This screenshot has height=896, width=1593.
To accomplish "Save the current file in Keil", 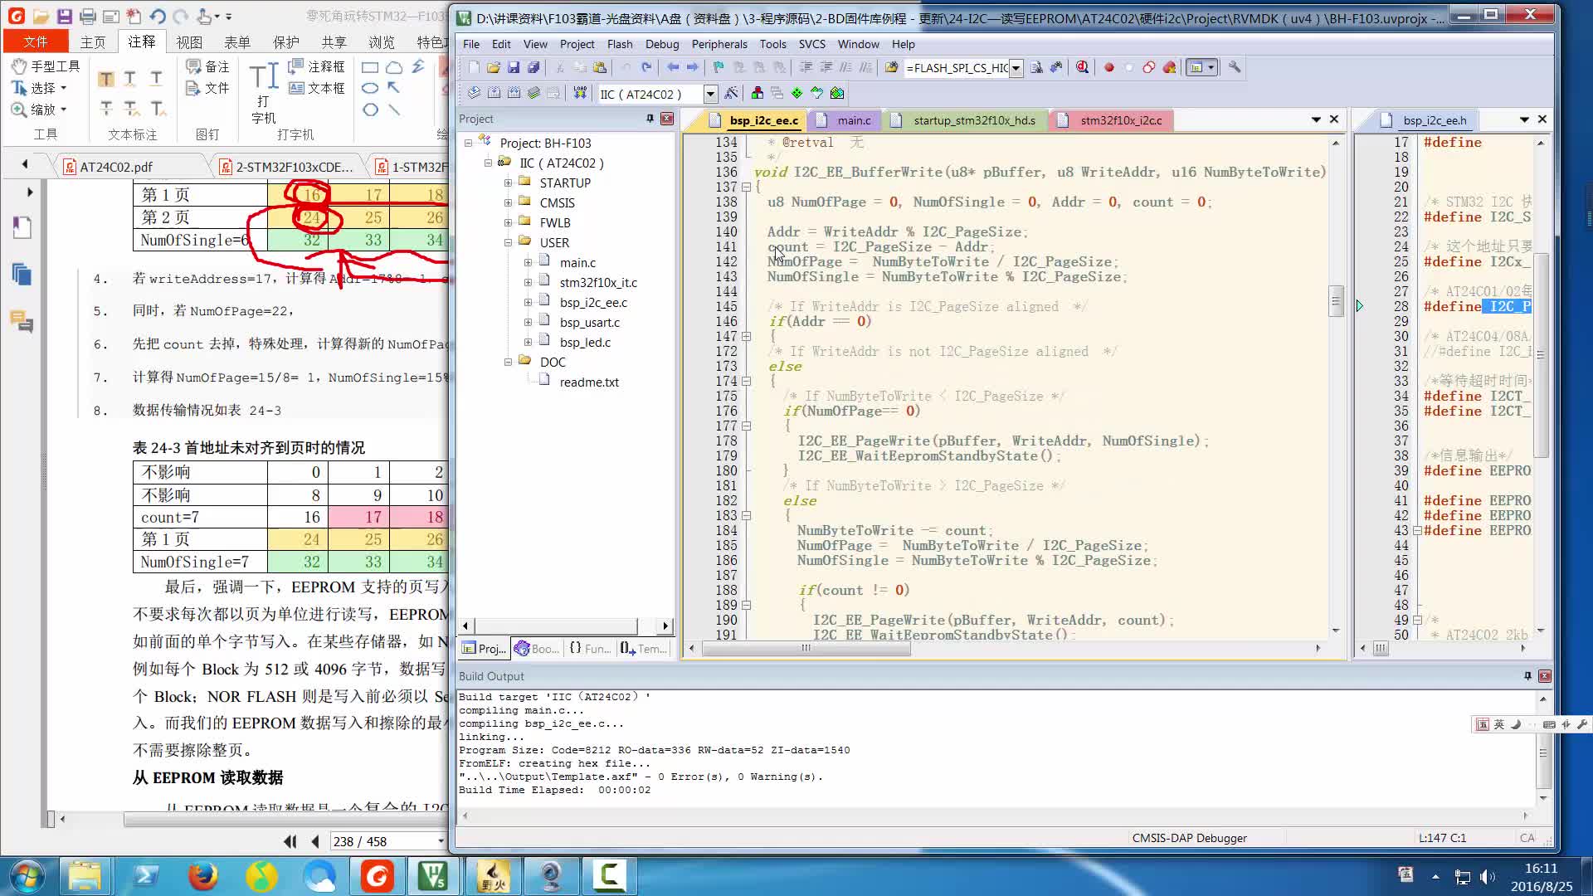I will 514,67.
